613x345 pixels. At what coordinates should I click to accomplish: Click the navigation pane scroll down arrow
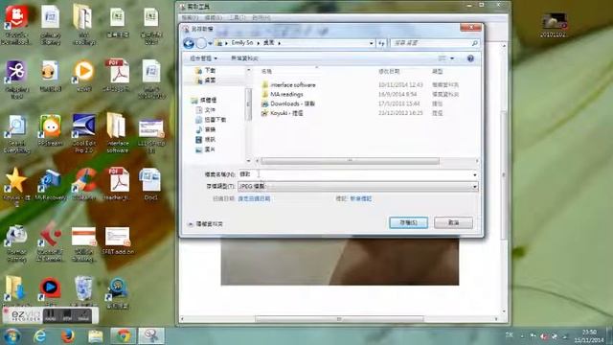pyautogui.click(x=248, y=161)
